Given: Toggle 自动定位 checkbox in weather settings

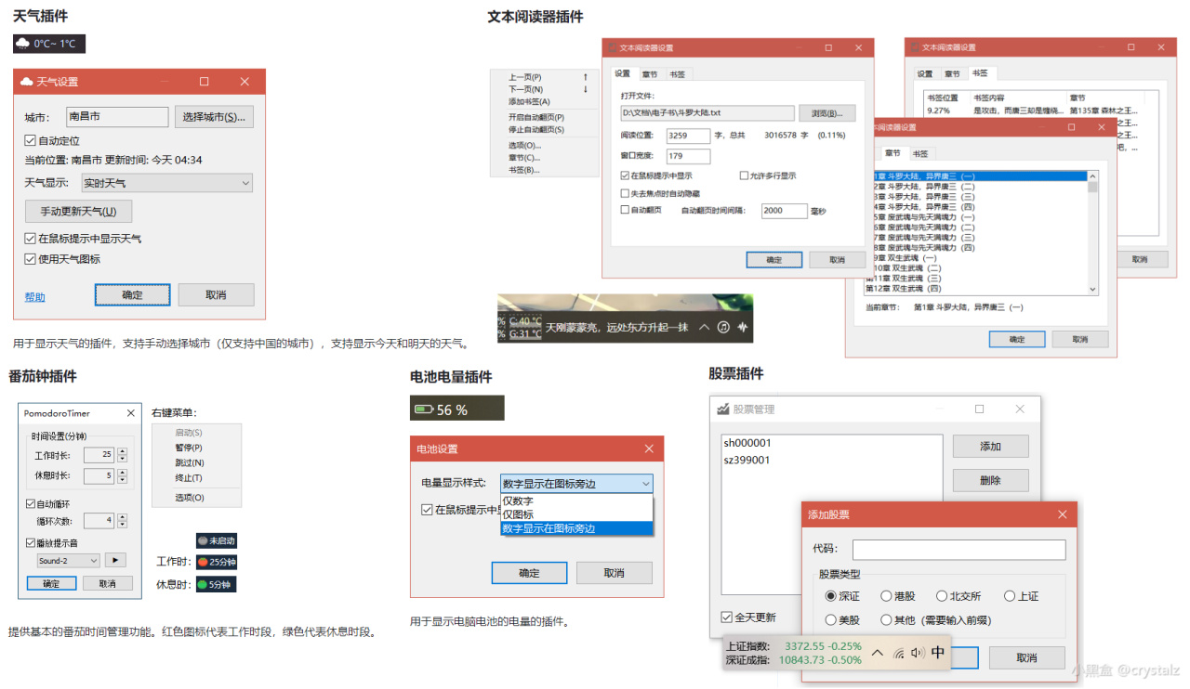Looking at the screenshot, I should click(30, 141).
